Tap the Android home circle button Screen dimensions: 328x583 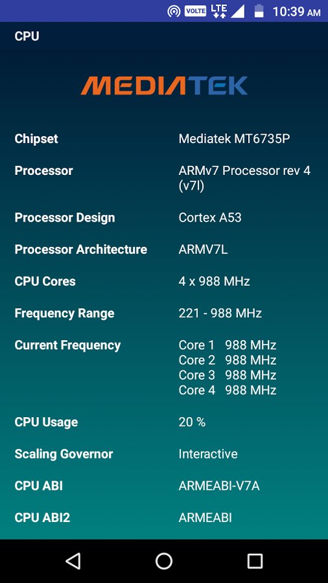click(164, 561)
